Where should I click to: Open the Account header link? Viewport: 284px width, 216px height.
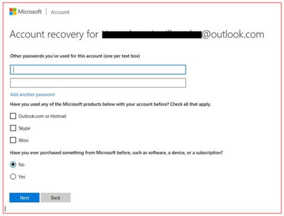coord(60,12)
